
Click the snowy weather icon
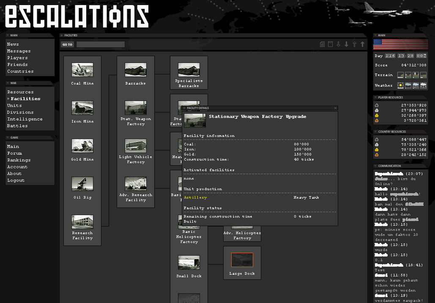tap(423, 85)
